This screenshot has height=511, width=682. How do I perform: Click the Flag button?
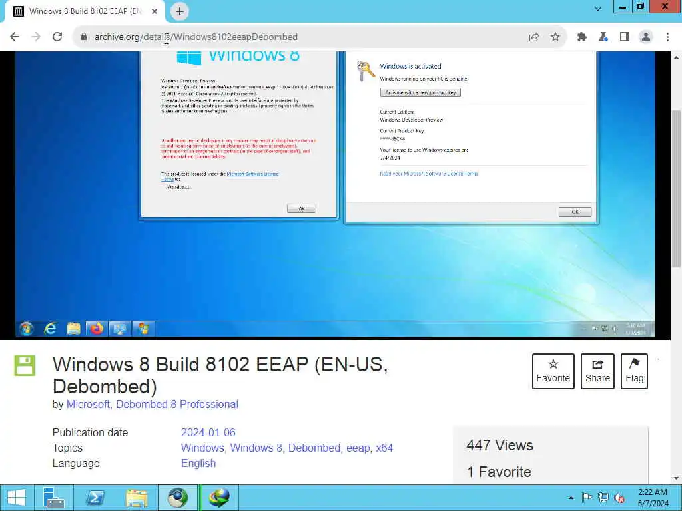[x=634, y=371]
